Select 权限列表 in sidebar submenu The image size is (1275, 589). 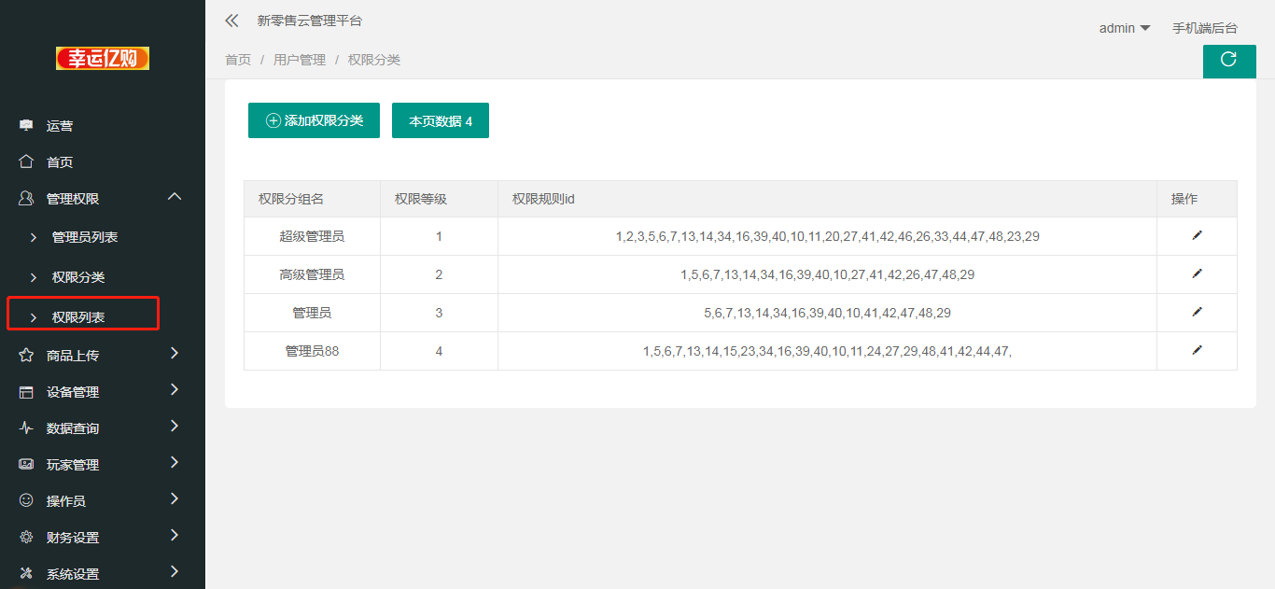pos(78,317)
